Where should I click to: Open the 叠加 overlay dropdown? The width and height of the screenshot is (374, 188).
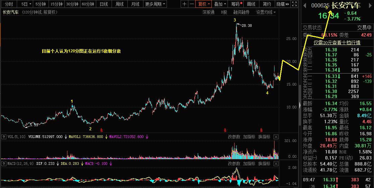[x=220, y=4]
